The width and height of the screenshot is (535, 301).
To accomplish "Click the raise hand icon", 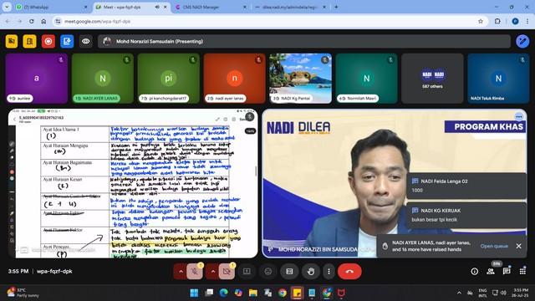I will [310, 272].
